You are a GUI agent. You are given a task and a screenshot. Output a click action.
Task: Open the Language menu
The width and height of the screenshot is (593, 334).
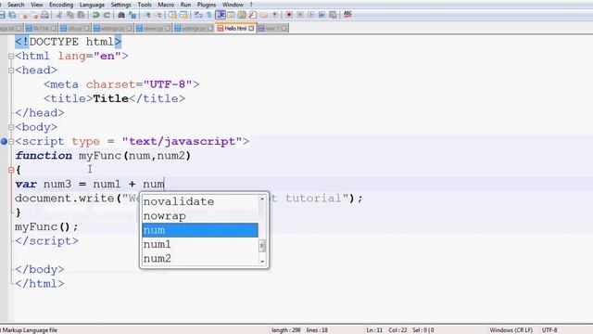pos(92,5)
